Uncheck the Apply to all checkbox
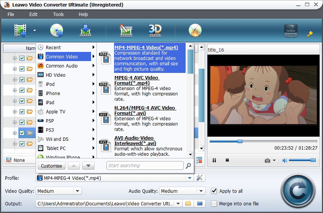Image resolution: width=323 pixels, height=213 pixels. click(214, 191)
